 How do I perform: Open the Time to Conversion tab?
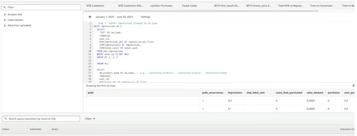pyautogui.click(x=323, y=6)
